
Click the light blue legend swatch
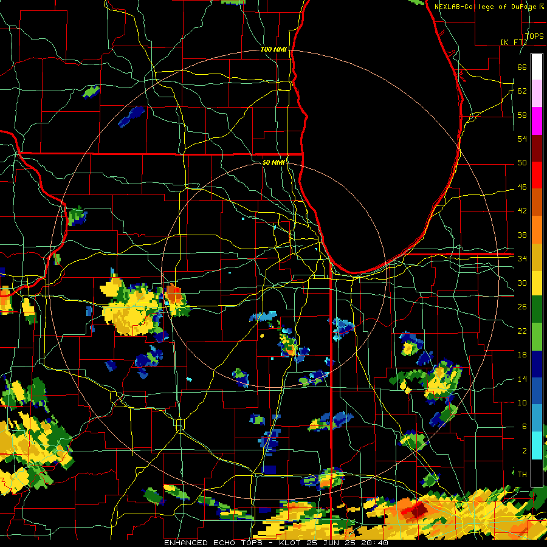click(537, 418)
